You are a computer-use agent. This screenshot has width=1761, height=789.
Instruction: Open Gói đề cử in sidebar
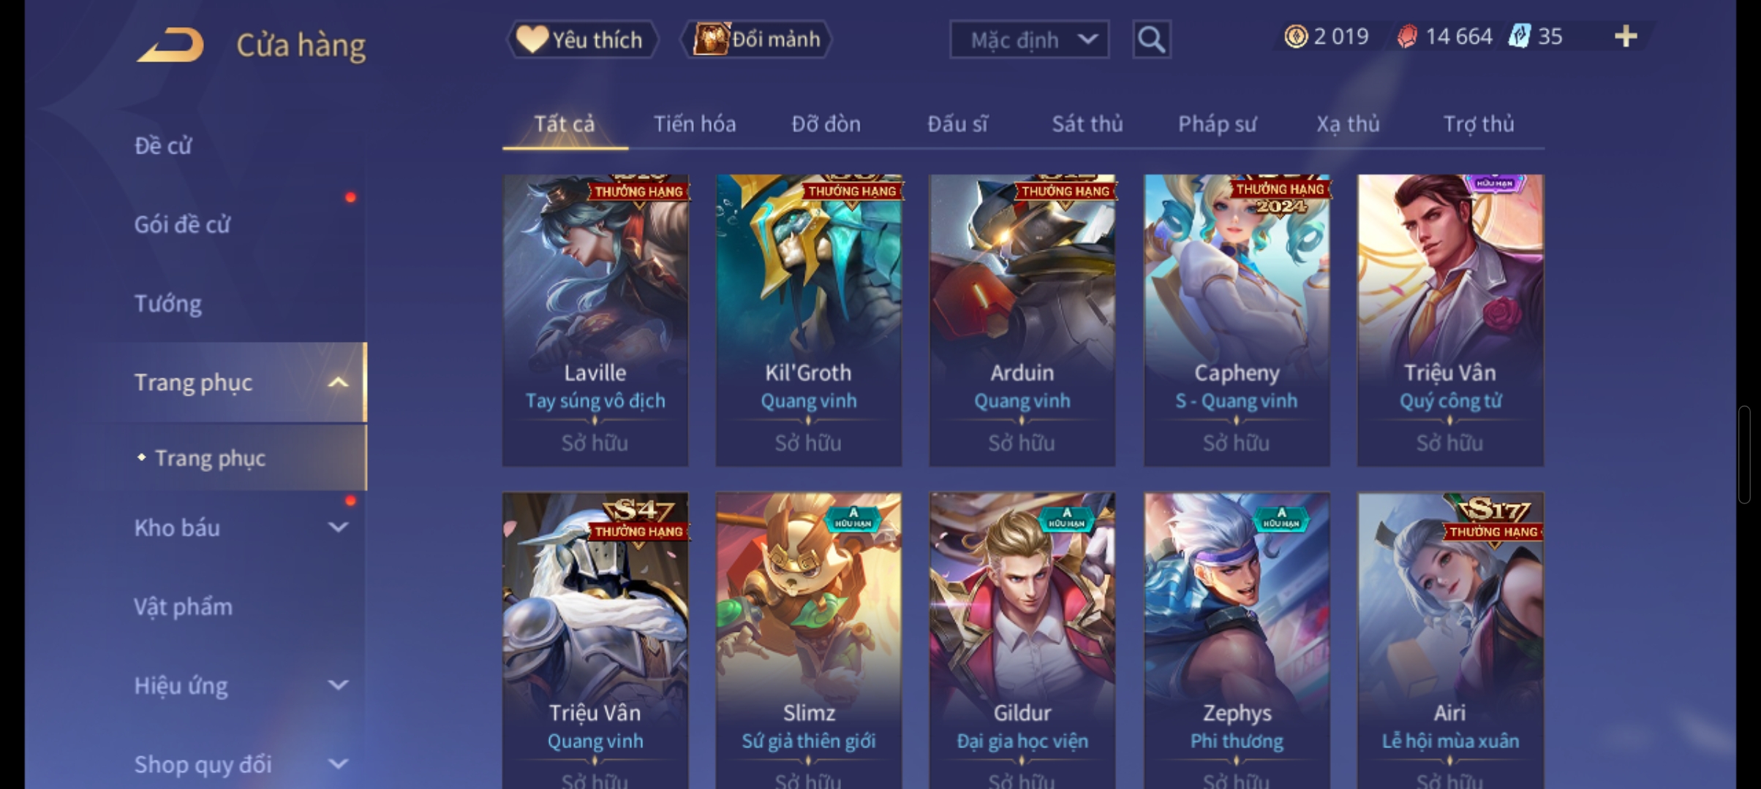coord(182,224)
